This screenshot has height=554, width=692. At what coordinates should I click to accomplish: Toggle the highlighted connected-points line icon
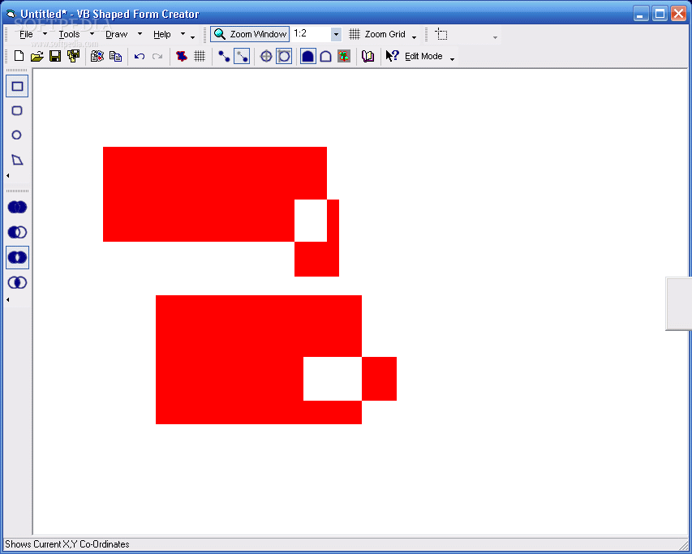242,56
